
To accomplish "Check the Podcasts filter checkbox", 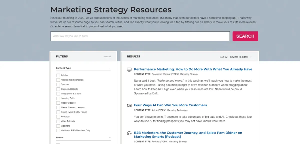I will point(58,117).
